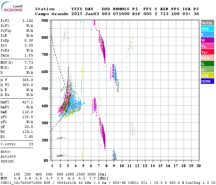
Task: Click the CGK21_2017003071000.RSF filename
Action: (25, 183)
